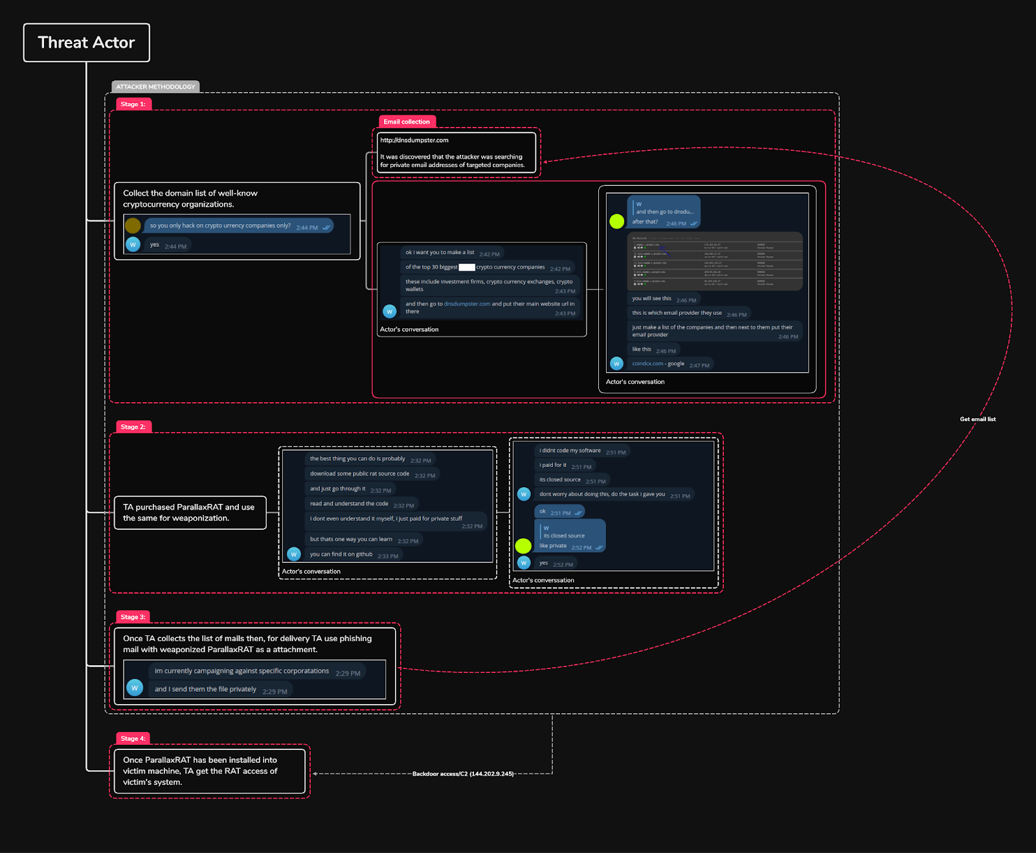Screen dimensions: 1036x853
Task: Click the blue W avatar next to the 'yes 2:44 PM' reply
Action: click(x=133, y=245)
